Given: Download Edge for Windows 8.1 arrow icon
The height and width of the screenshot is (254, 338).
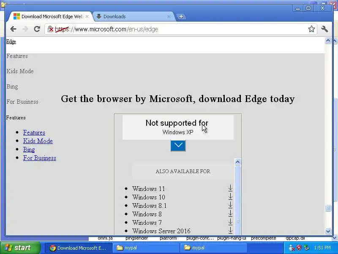Looking at the screenshot, I should pyautogui.click(x=230, y=205).
